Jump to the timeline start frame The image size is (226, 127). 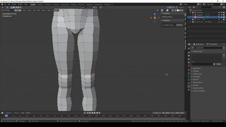coord(88,113)
